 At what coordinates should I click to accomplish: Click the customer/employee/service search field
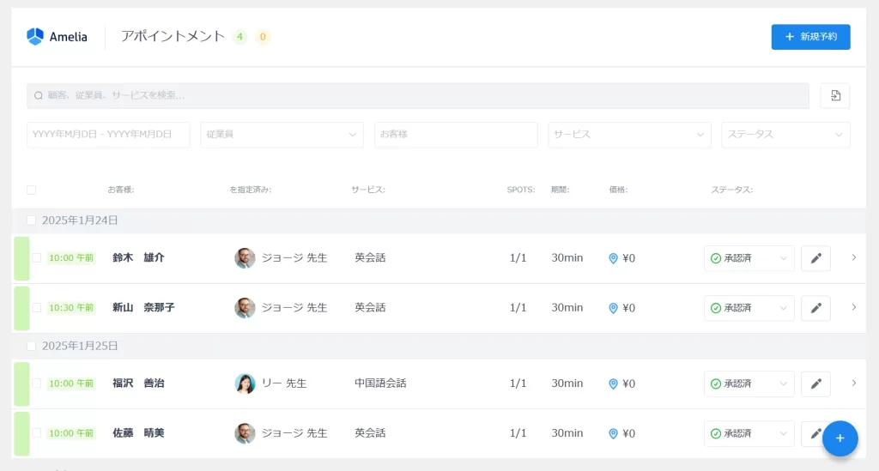417,95
